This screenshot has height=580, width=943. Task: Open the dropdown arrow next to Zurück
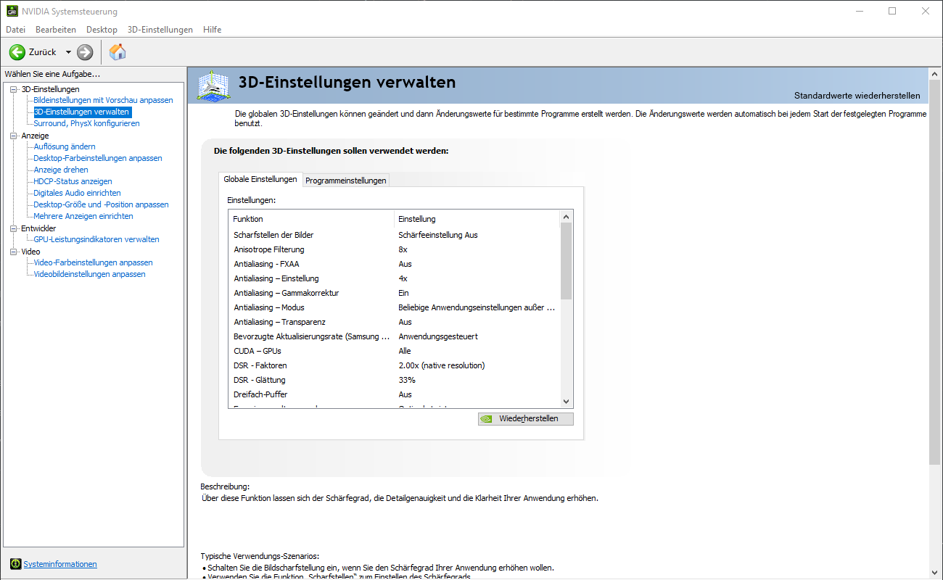tap(68, 52)
